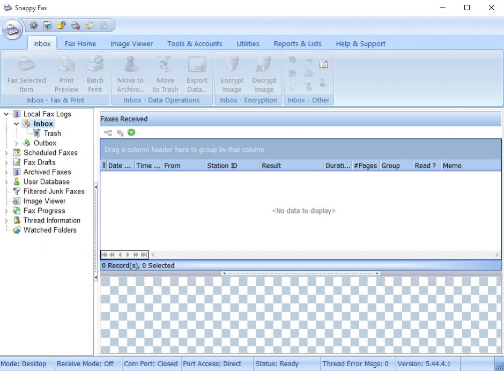Expand the Fax Progress tree node
Viewport: 504px width, 371px height.
pos(6,211)
